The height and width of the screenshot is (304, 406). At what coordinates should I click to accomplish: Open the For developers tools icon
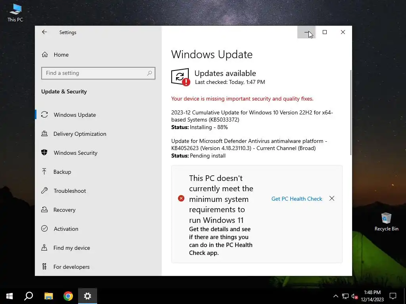[x=44, y=266]
